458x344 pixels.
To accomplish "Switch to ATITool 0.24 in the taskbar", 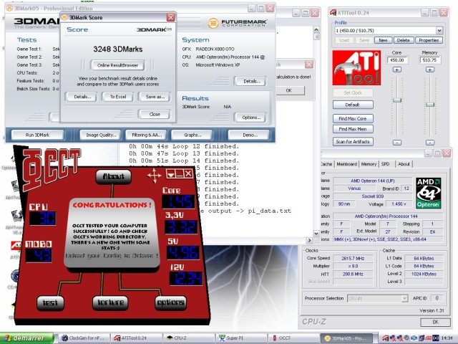I will [x=137, y=338].
